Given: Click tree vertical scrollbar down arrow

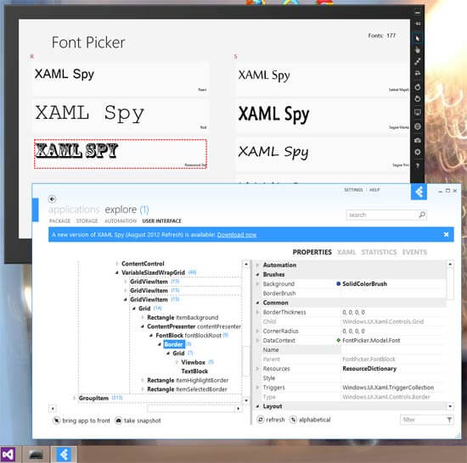Looking at the screenshot, I should click(x=246, y=400).
